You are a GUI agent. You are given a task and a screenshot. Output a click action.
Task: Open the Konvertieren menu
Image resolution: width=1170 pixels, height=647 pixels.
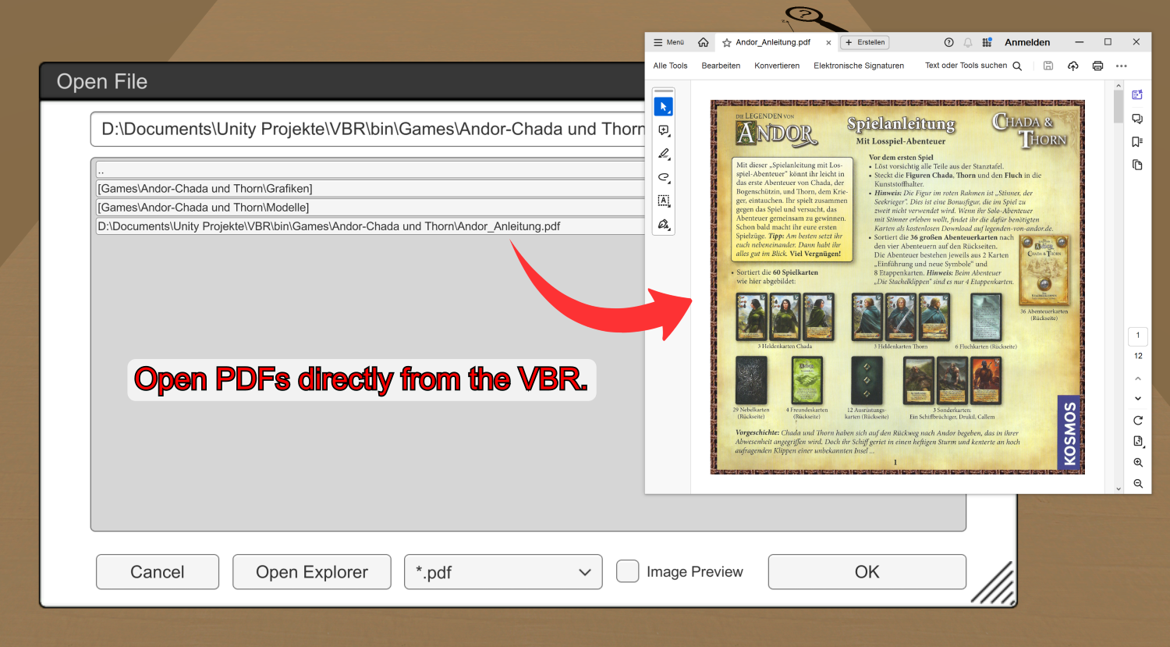[x=777, y=66]
